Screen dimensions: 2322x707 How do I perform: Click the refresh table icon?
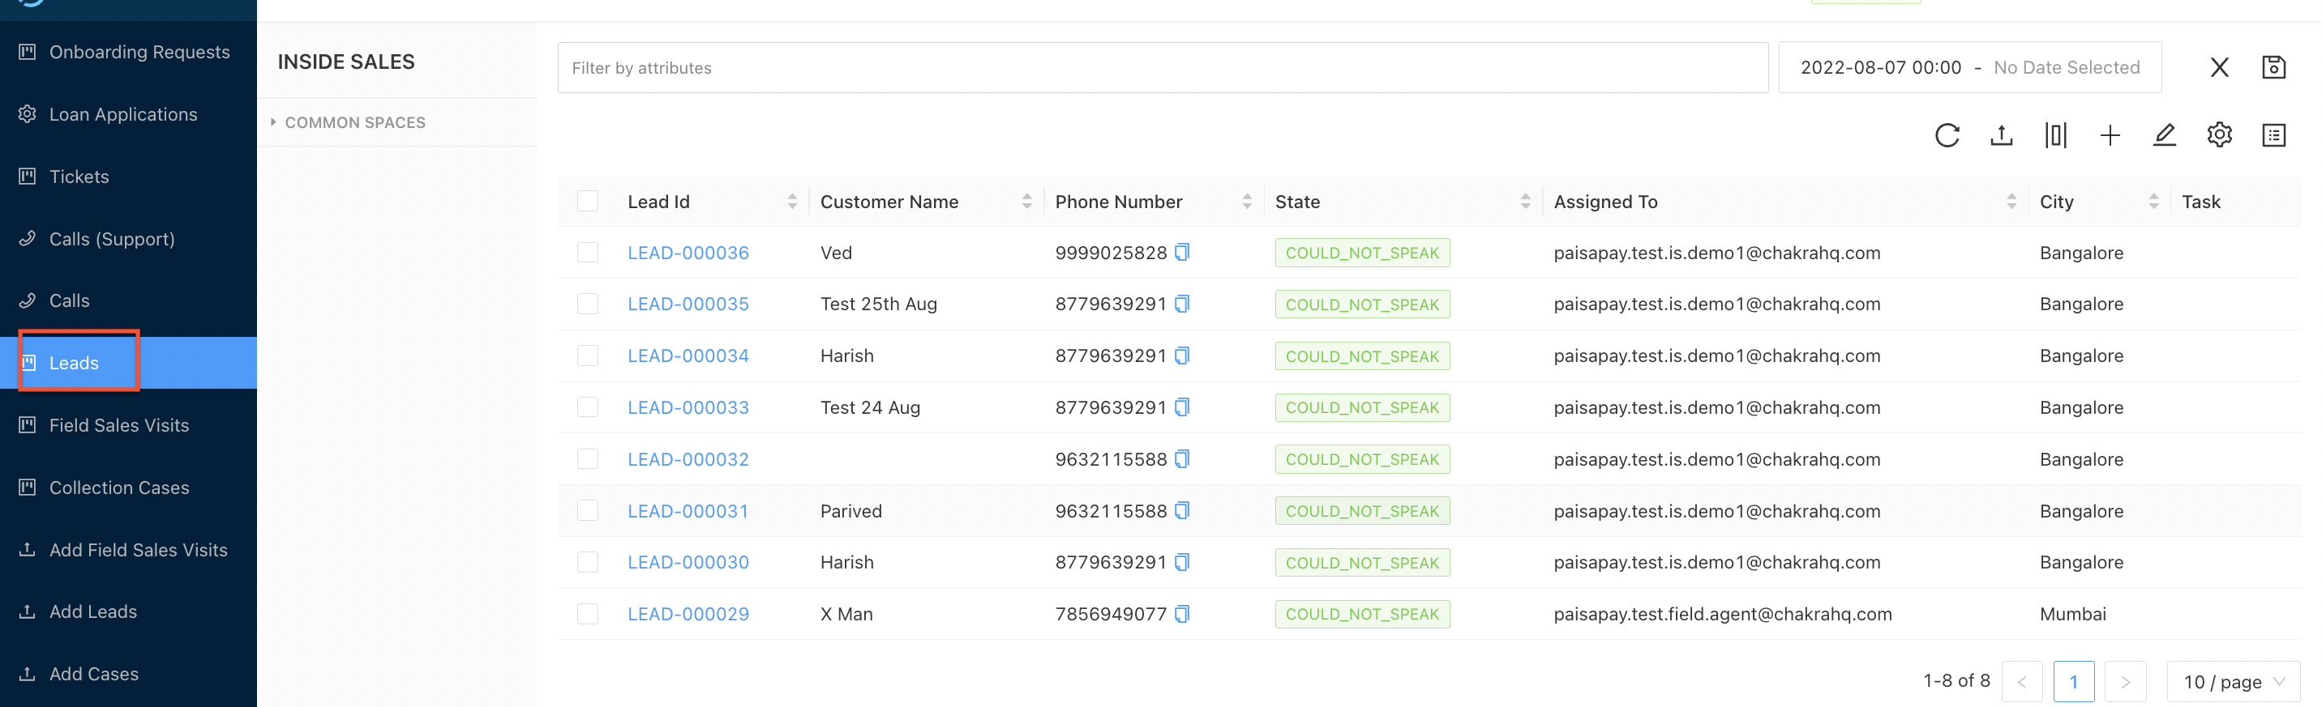point(1947,135)
